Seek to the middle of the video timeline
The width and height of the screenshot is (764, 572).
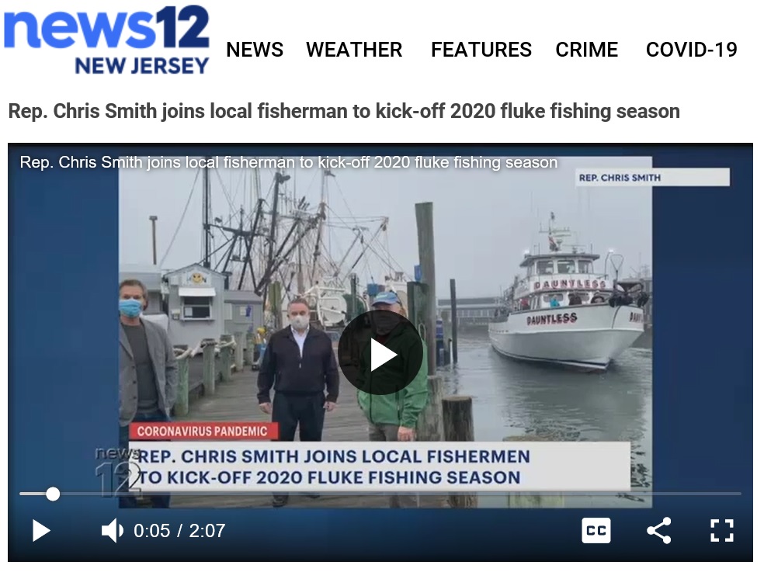380,494
